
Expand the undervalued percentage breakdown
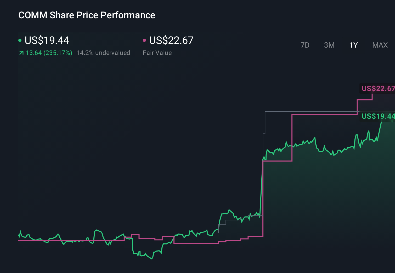tap(103, 53)
